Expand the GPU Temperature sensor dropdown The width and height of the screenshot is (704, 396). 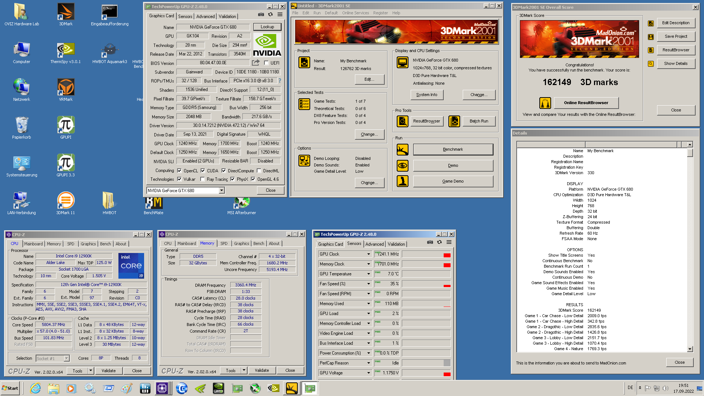[x=368, y=274]
